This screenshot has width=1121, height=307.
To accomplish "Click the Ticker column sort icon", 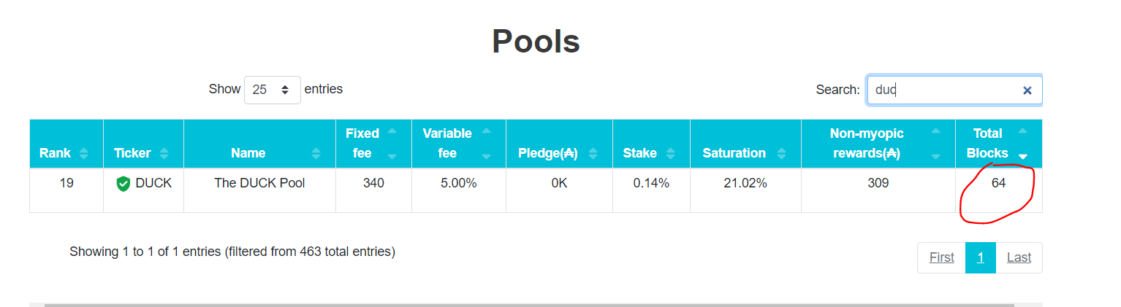I will click(x=164, y=153).
